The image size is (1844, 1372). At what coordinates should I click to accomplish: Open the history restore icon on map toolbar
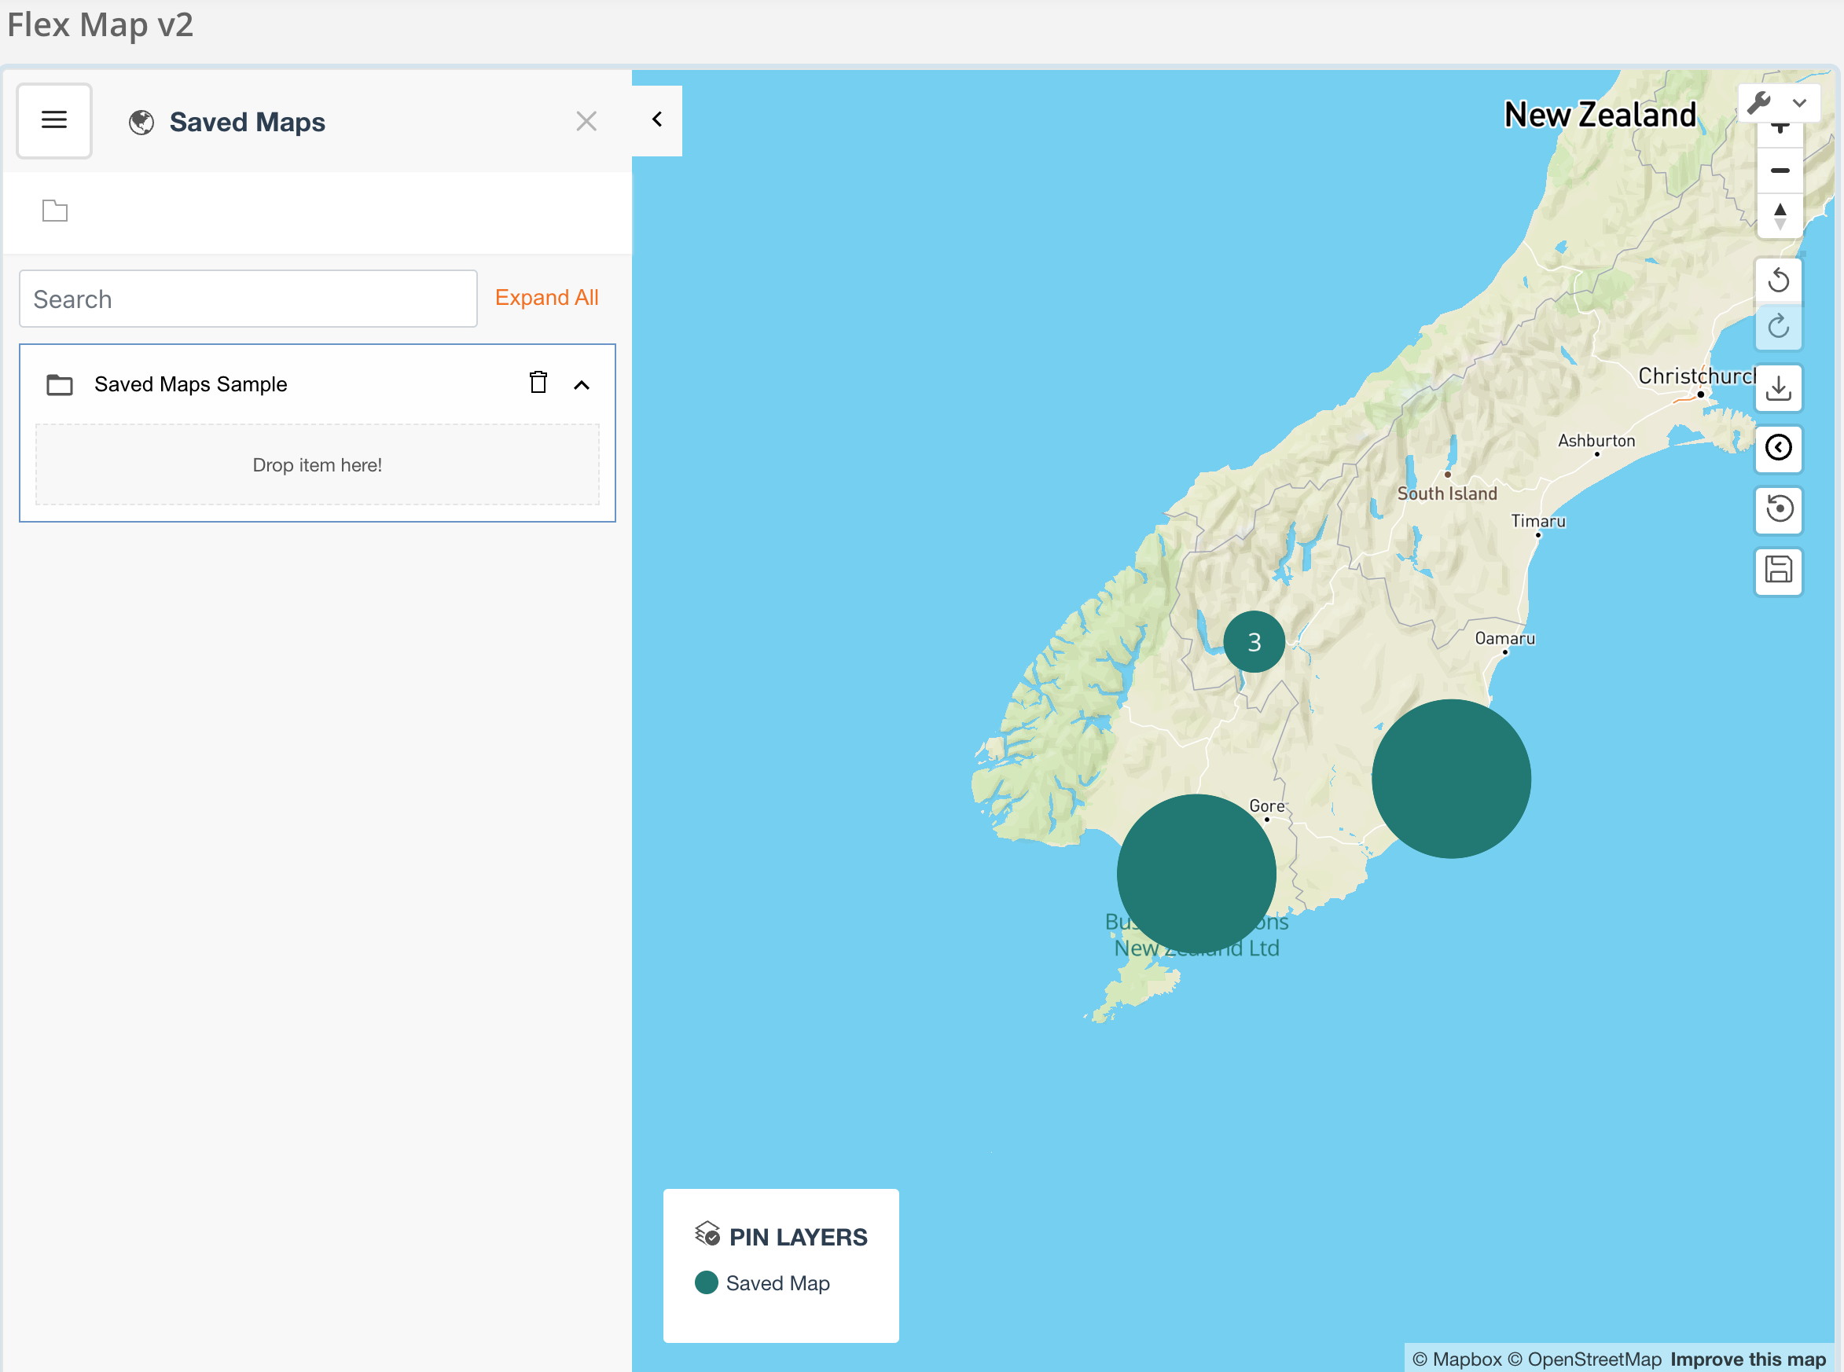1780,511
